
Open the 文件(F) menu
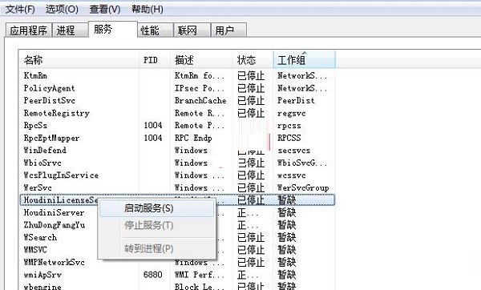point(20,9)
